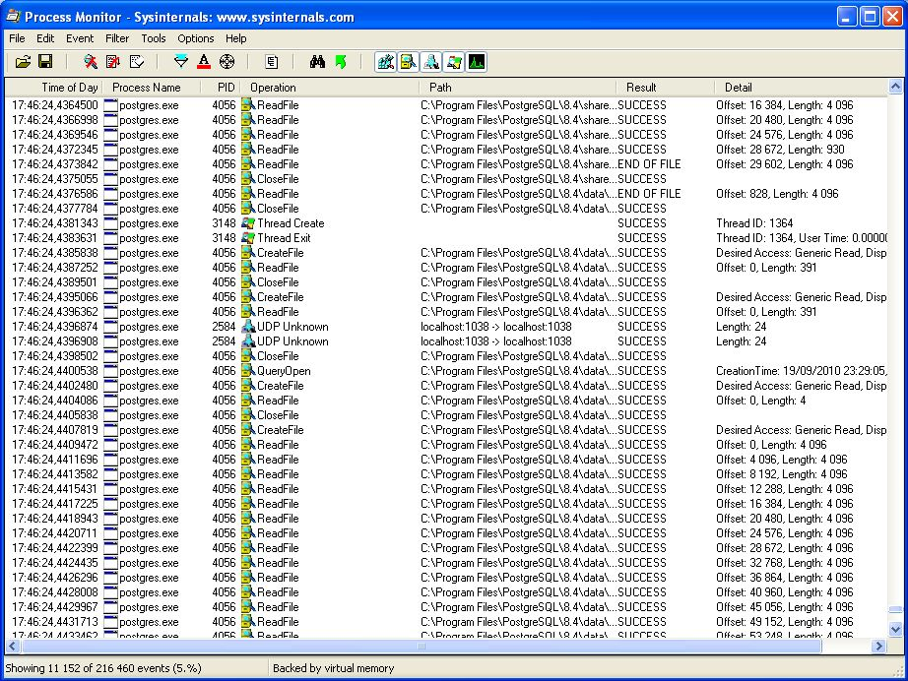Click the CloseFile icon at 17:46:24,4375055
The height and width of the screenshot is (681, 908).
point(248,179)
